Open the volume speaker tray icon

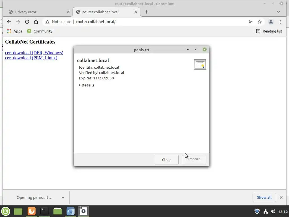(273, 211)
